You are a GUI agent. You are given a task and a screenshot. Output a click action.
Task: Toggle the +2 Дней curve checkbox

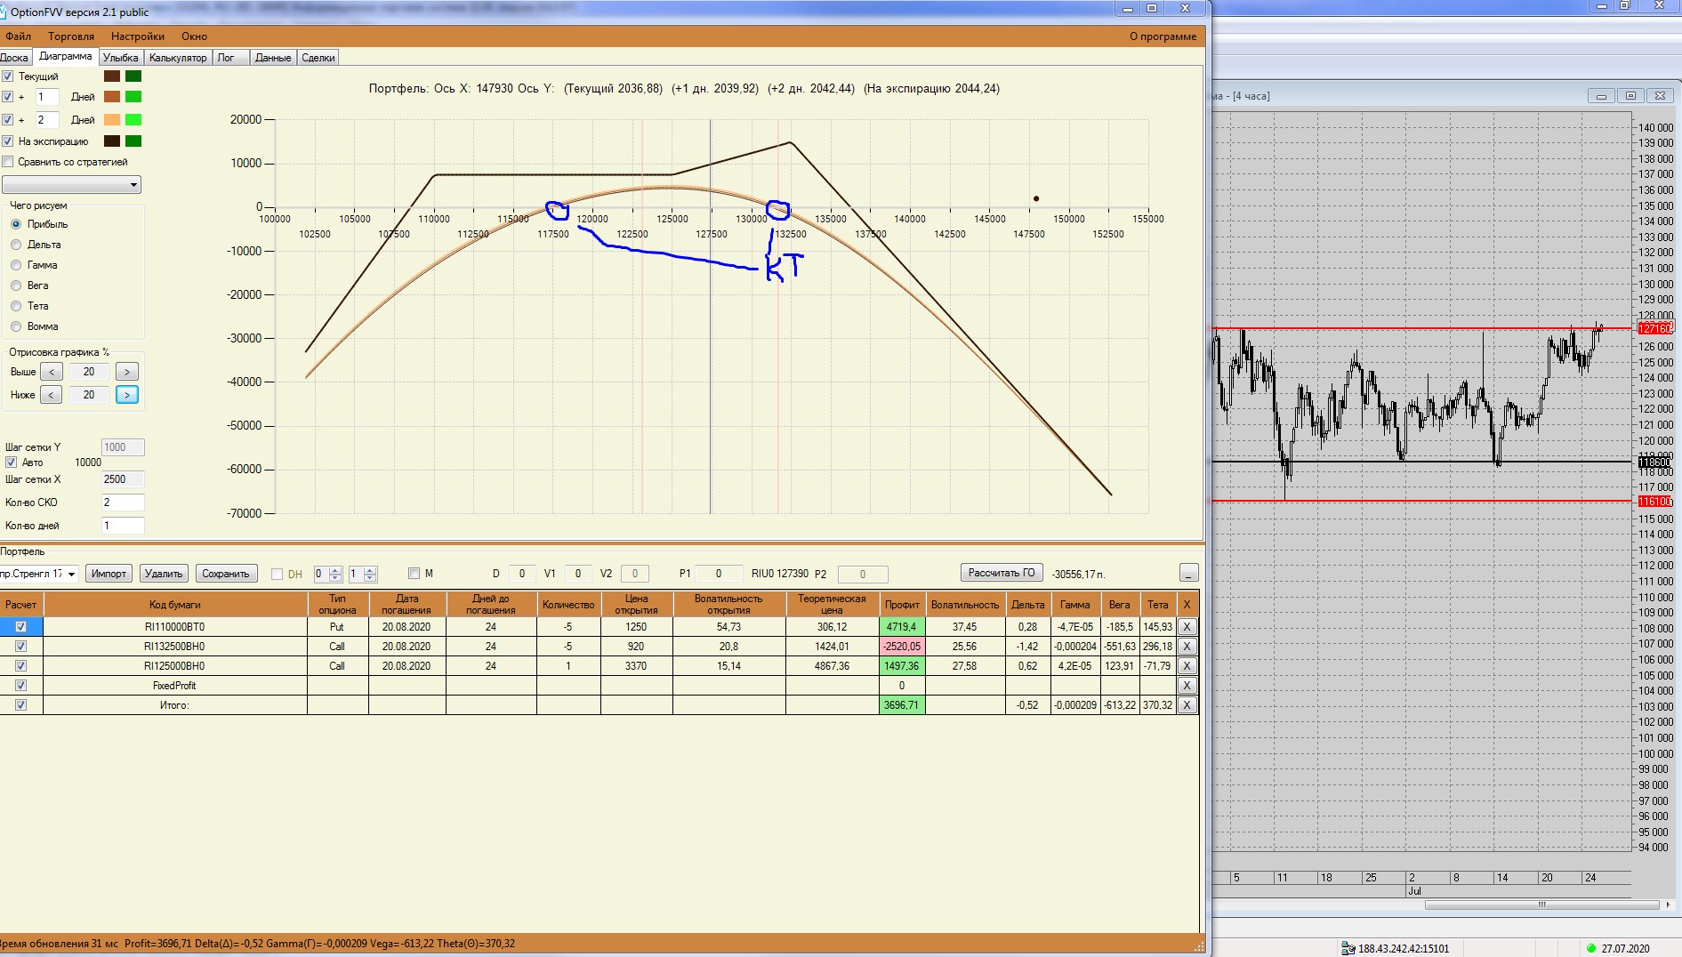(8, 120)
